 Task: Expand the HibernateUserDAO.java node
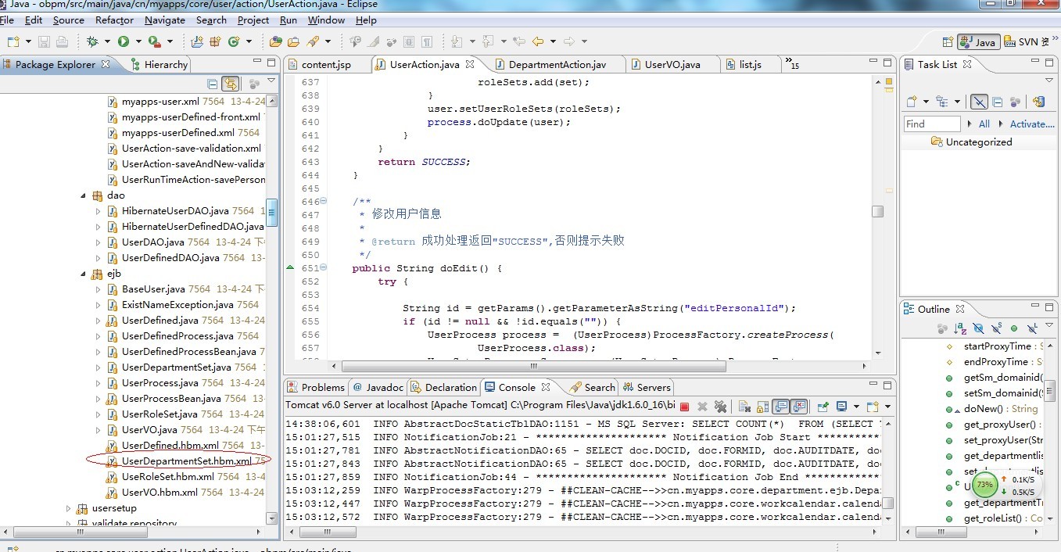pos(98,211)
